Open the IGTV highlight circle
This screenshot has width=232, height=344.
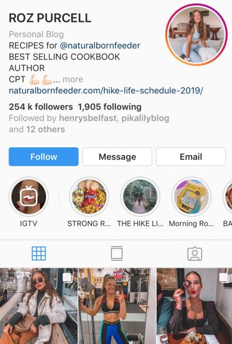pyautogui.click(x=29, y=197)
